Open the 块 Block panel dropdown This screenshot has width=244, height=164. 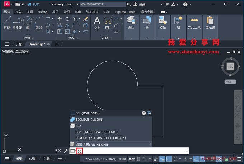pyautogui.click(x=147, y=38)
